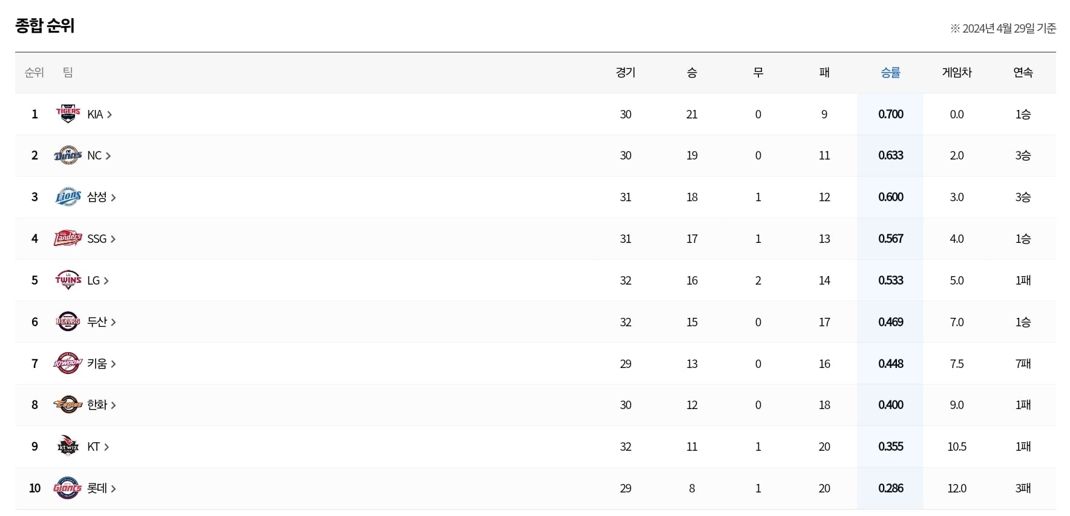Click the Doosan Bears team logo

coord(68,321)
